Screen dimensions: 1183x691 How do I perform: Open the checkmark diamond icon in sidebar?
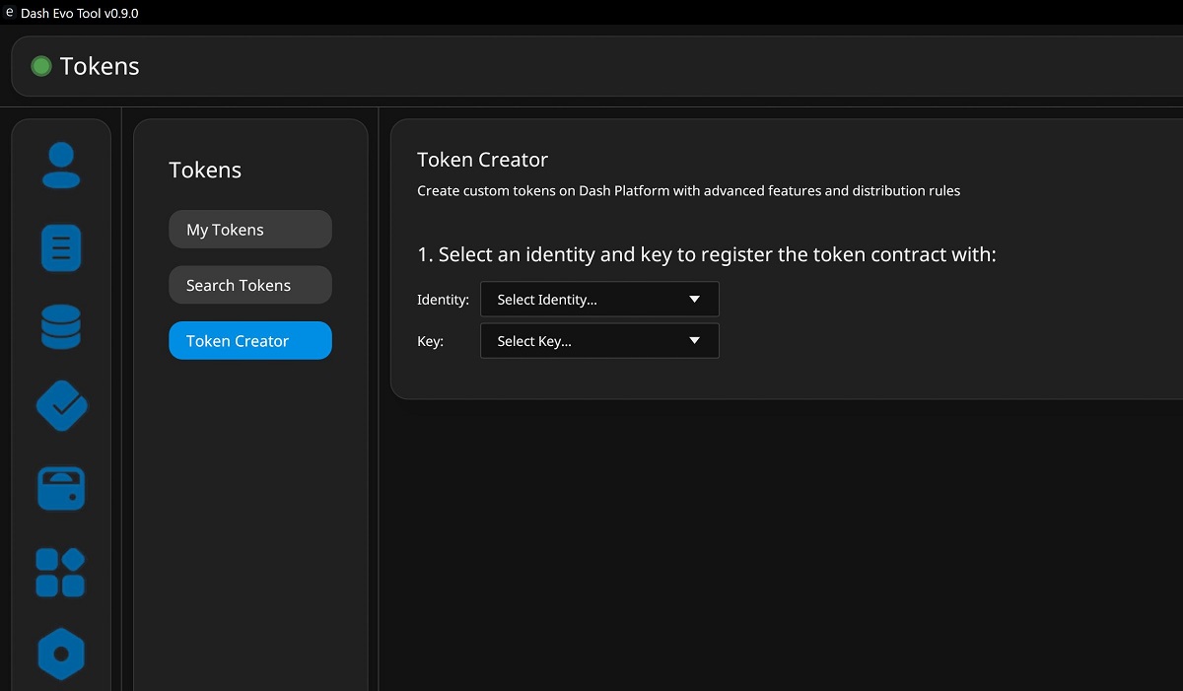pyautogui.click(x=61, y=406)
